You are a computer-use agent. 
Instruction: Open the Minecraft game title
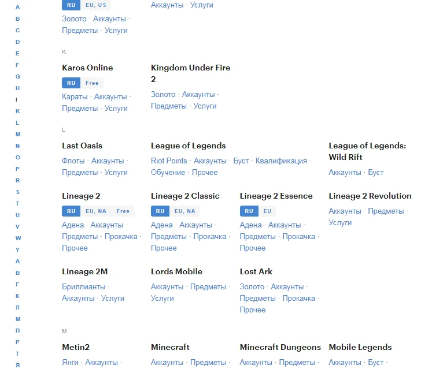(170, 347)
